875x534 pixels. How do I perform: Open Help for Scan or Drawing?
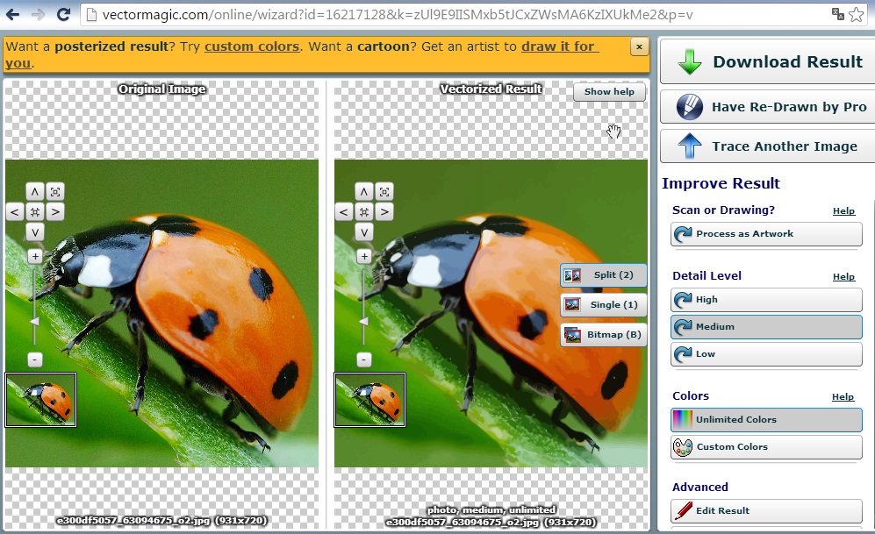[843, 210]
